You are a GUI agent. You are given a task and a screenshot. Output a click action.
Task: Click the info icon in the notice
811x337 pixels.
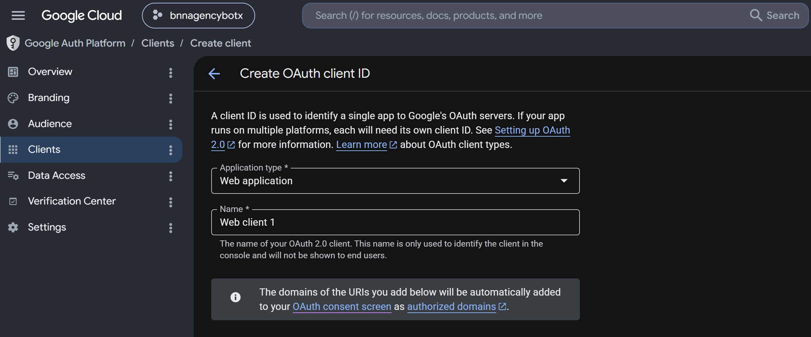[236, 297]
